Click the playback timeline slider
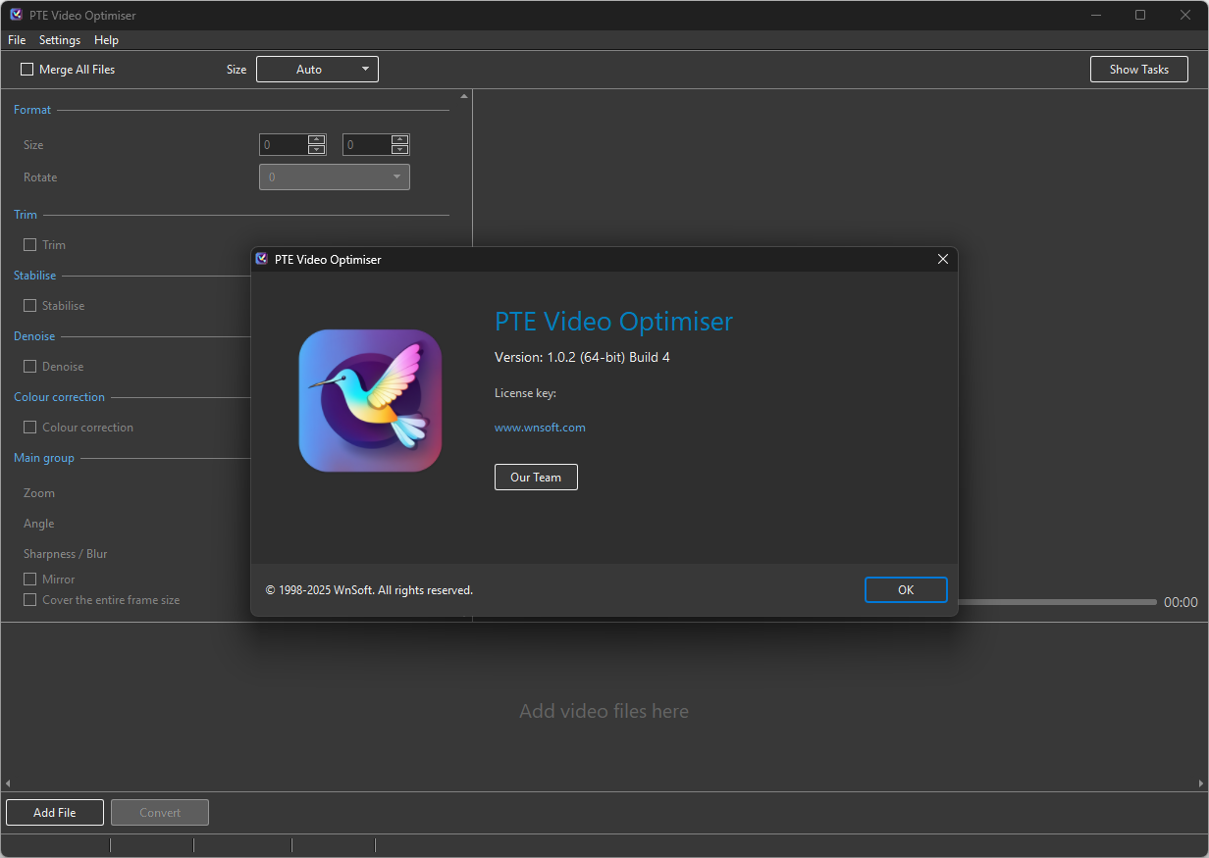This screenshot has height=858, width=1209. coord(1057,602)
